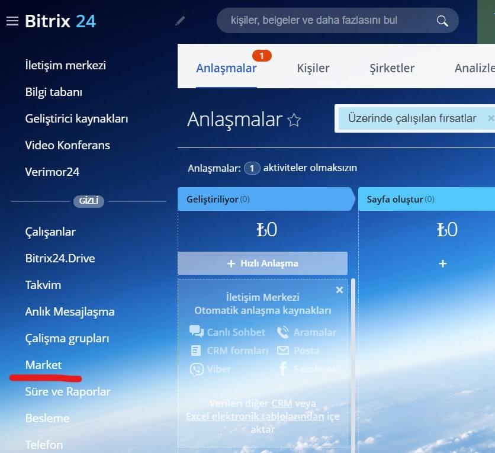Click the pencil edit icon
The height and width of the screenshot is (453, 495).
click(x=180, y=21)
